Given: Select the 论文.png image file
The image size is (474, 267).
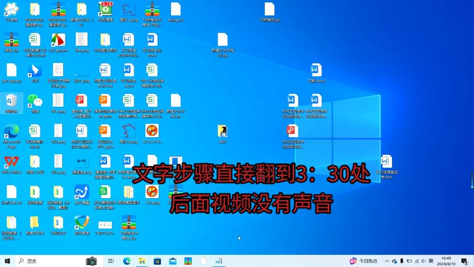Looking at the screenshot, I should (82, 77).
